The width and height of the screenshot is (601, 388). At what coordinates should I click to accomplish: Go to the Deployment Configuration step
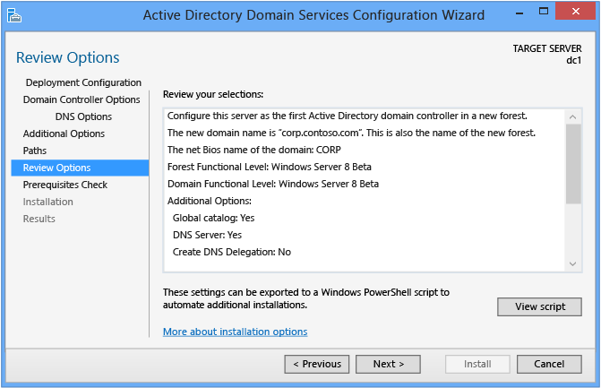pyautogui.click(x=83, y=82)
